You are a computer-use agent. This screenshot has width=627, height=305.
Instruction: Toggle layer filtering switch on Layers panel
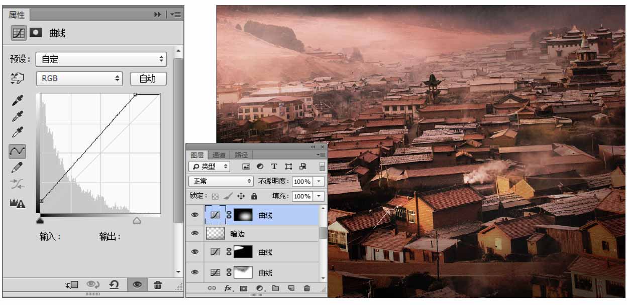(x=322, y=167)
